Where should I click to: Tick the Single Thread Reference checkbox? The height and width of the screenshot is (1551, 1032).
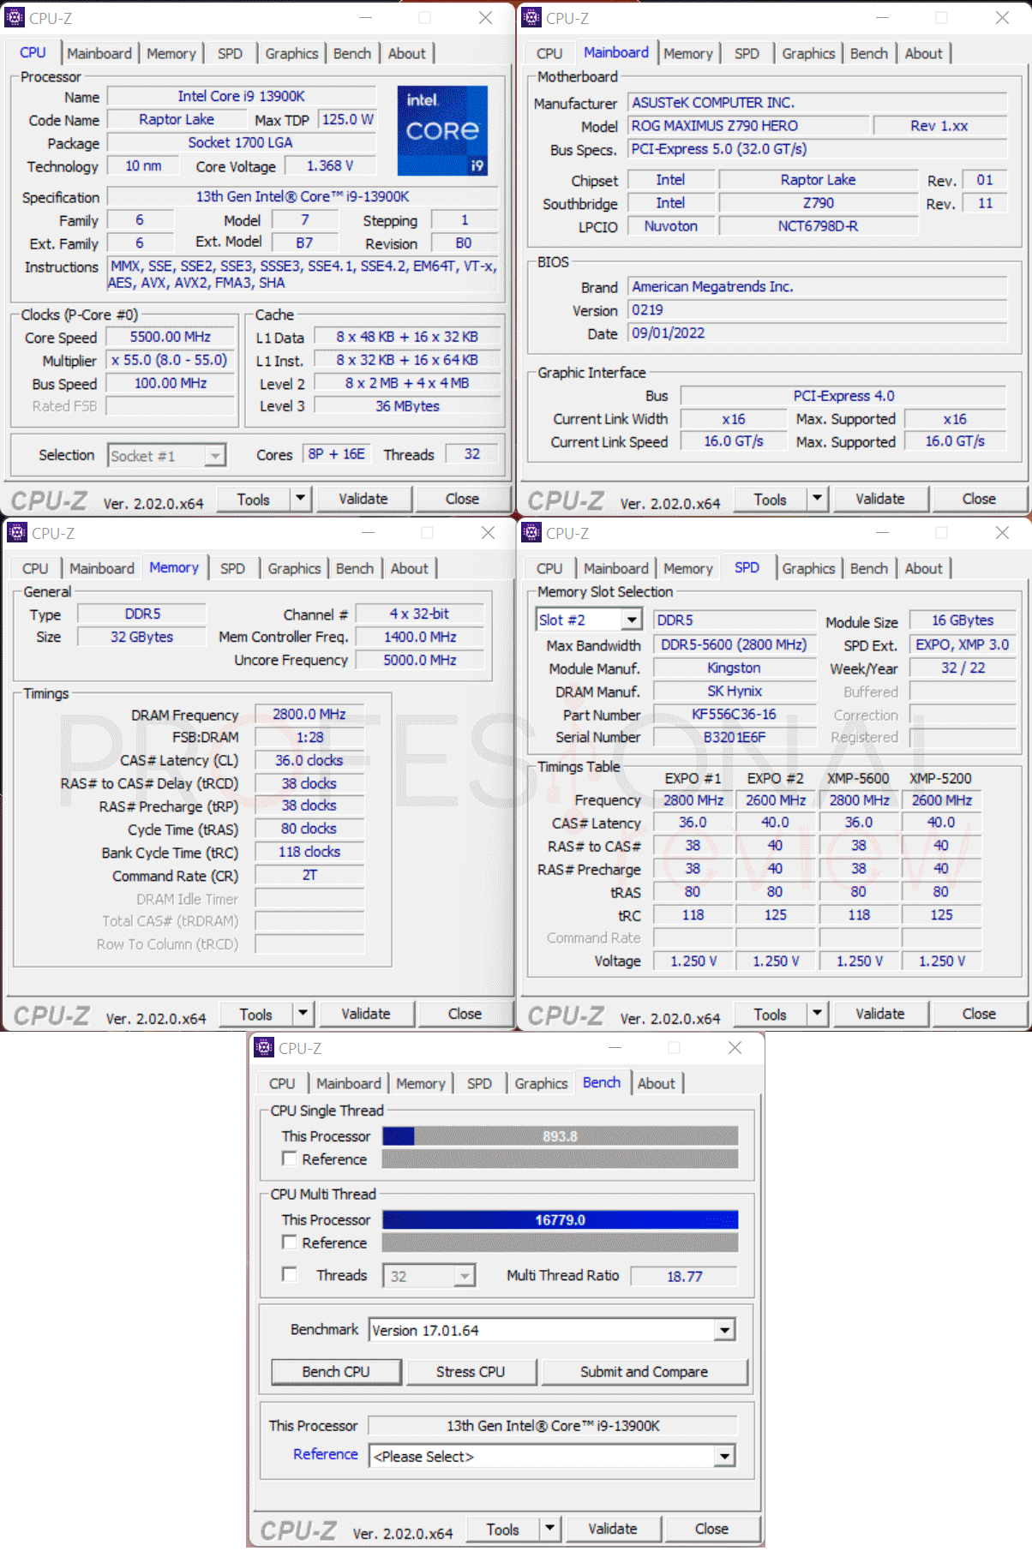[x=290, y=1159]
